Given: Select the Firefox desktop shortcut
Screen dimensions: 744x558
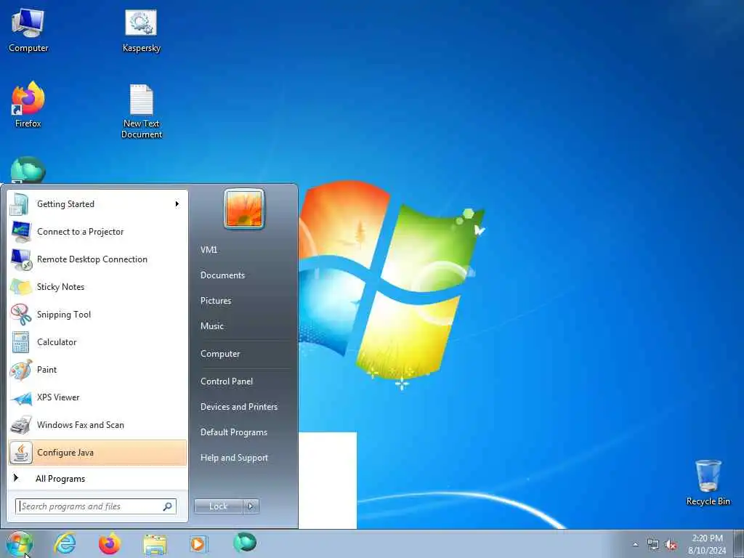Looking at the screenshot, I should tap(28, 105).
